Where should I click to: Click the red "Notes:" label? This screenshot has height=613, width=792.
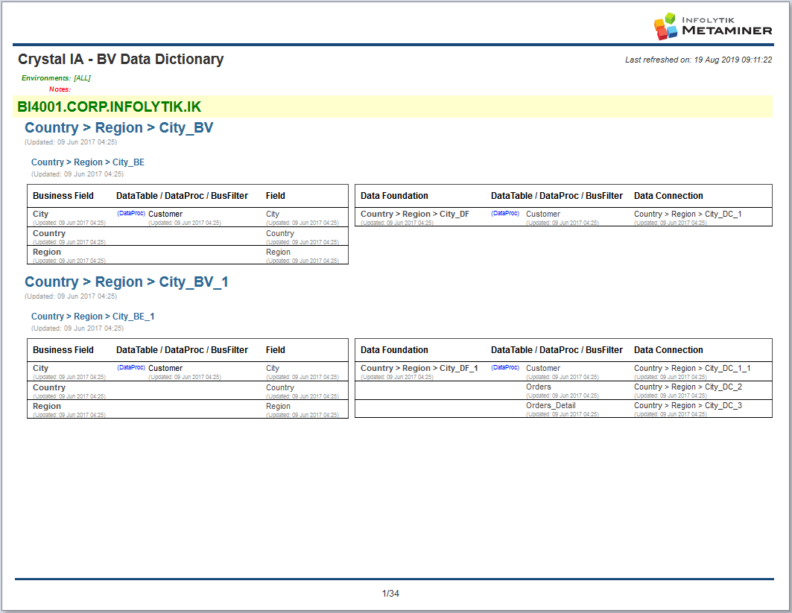pyautogui.click(x=60, y=89)
